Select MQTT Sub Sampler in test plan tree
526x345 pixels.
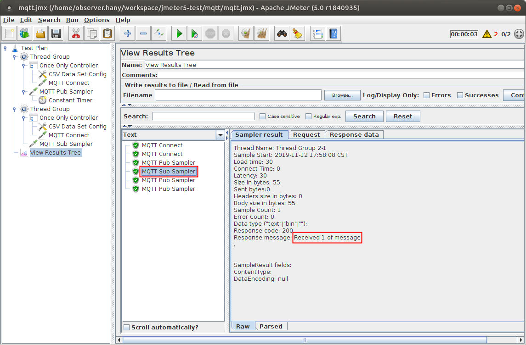pyautogui.click(x=66, y=144)
